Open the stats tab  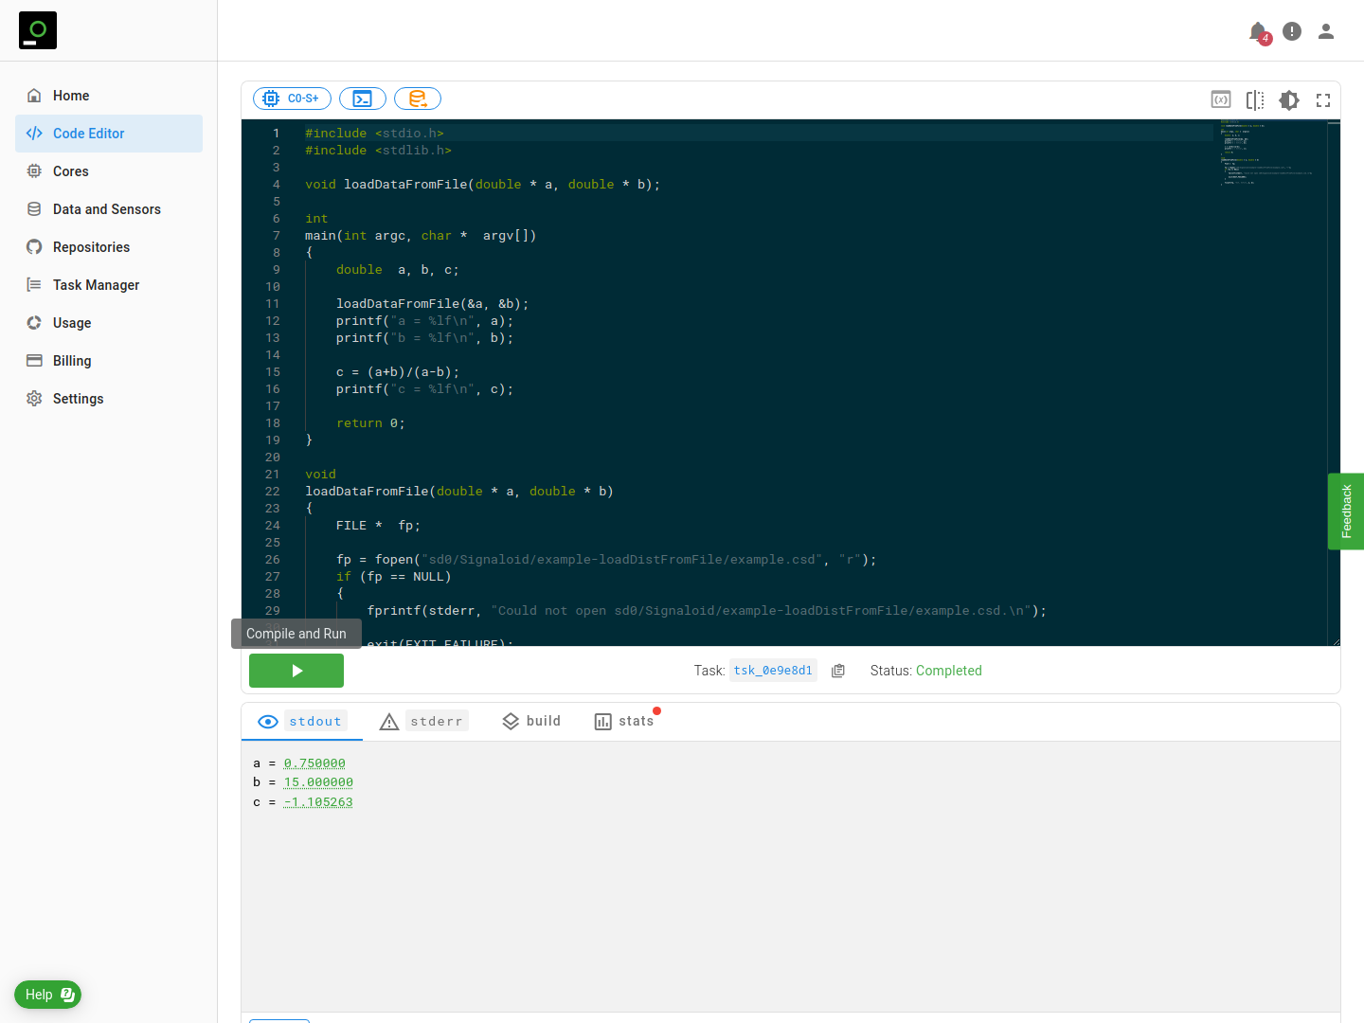click(624, 722)
